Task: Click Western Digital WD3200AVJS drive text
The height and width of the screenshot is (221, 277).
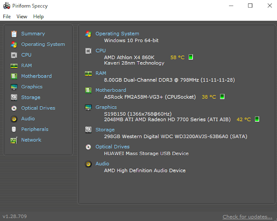Action: [176, 136]
